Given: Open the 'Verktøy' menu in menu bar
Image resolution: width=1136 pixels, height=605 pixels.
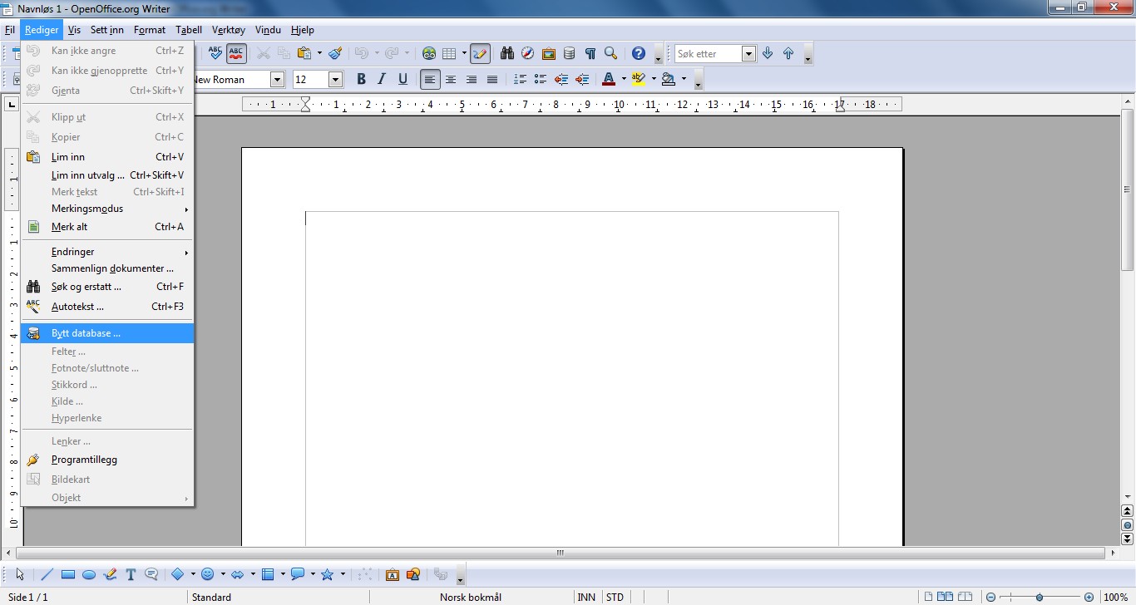Looking at the screenshot, I should (229, 30).
